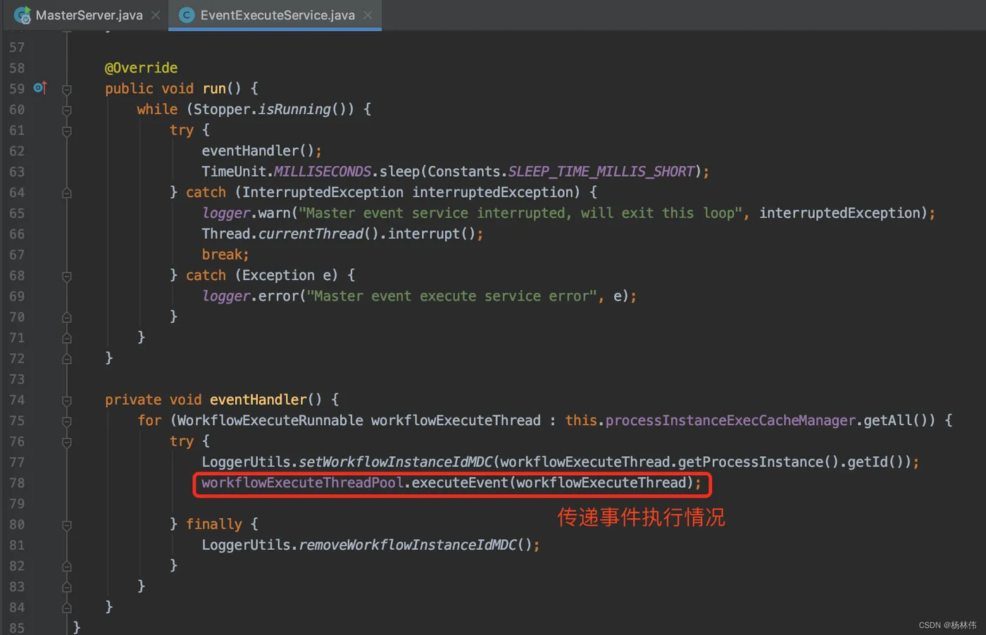Click the fold end marker on line 71
986x635 pixels.
(67, 338)
